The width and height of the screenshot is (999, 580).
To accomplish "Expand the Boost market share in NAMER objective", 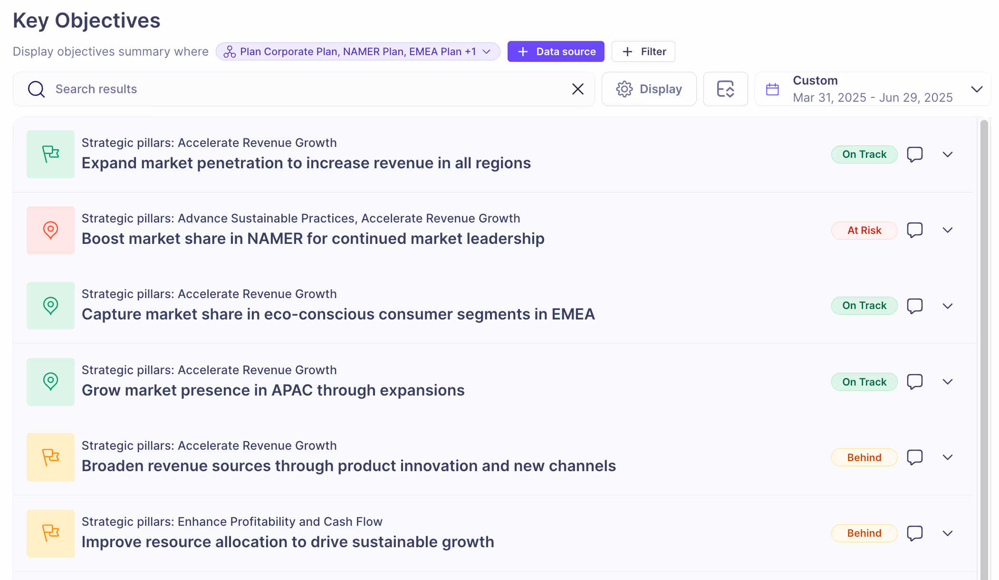I will pyautogui.click(x=947, y=230).
